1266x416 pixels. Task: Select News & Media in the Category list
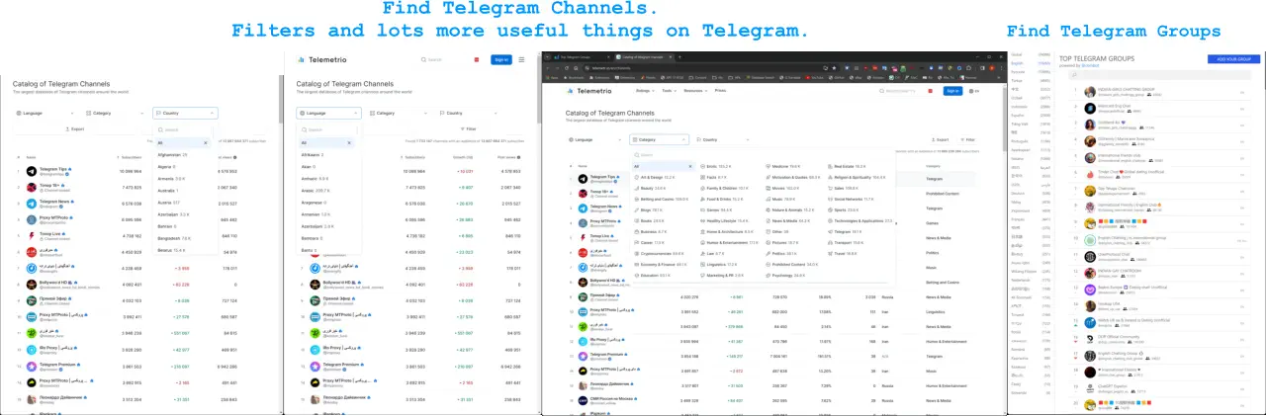tap(789, 220)
